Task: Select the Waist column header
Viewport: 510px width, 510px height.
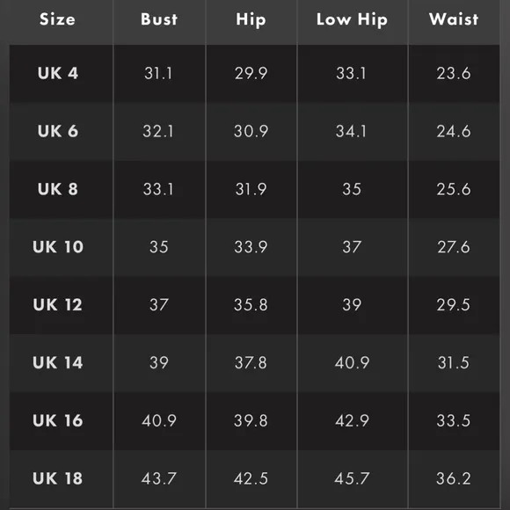Action: (x=454, y=19)
